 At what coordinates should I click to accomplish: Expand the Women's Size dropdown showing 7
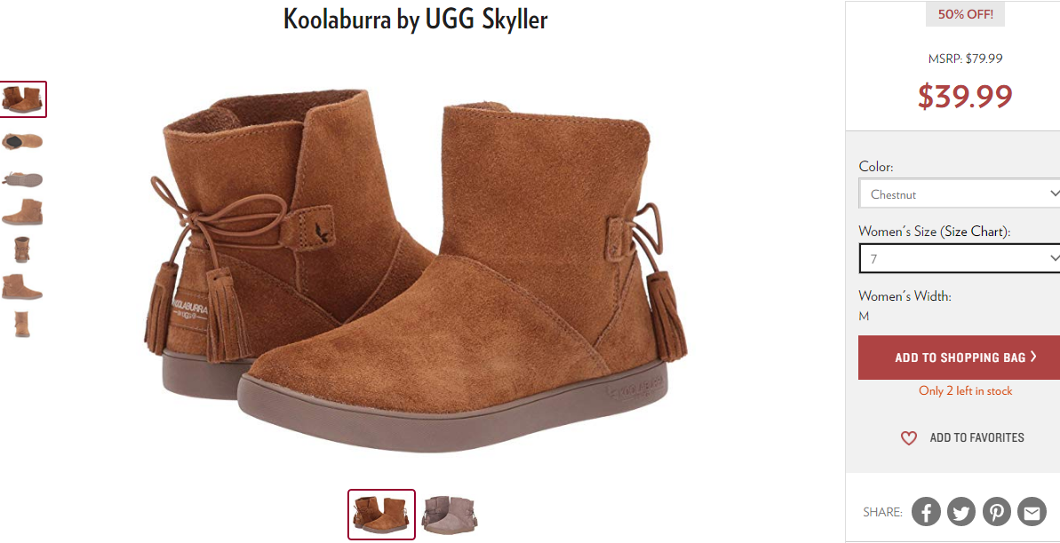click(x=960, y=259)
